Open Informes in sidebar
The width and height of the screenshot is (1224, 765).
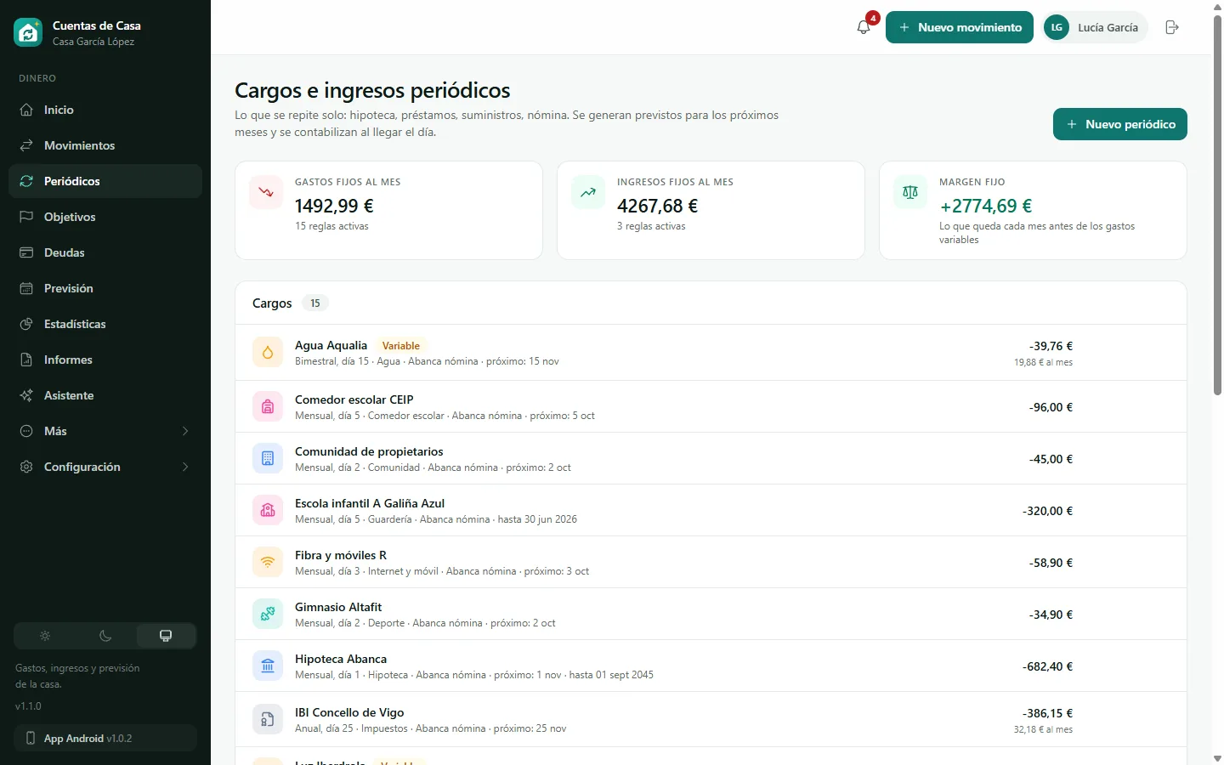[105, 360]
